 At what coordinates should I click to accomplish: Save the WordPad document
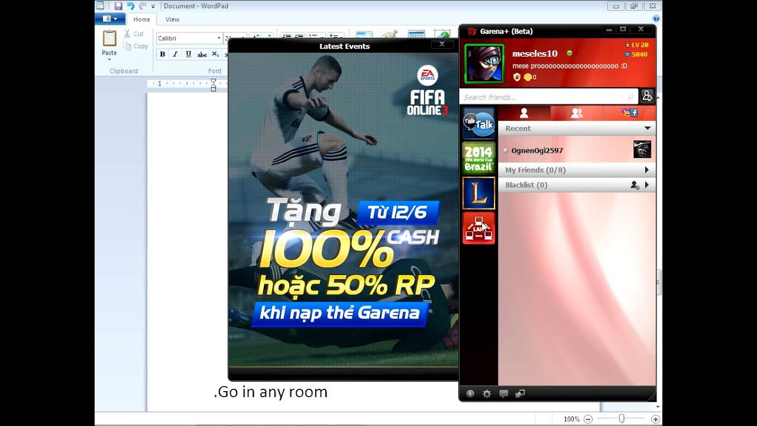[x=118, y=6]
